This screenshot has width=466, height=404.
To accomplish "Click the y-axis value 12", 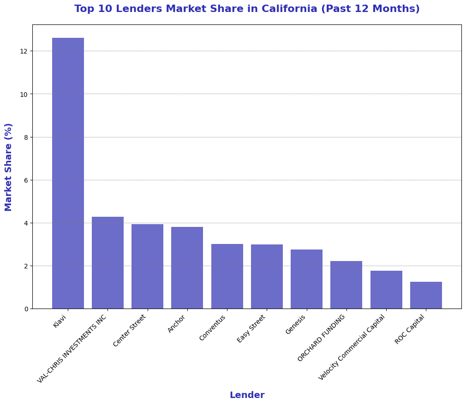I will coord(24,51).
